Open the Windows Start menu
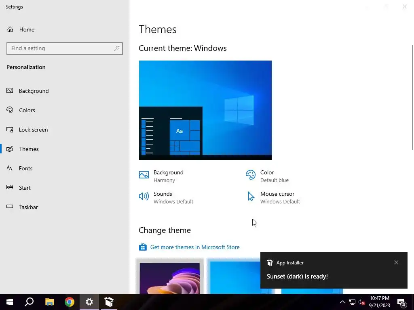 (x=10, y=302)
